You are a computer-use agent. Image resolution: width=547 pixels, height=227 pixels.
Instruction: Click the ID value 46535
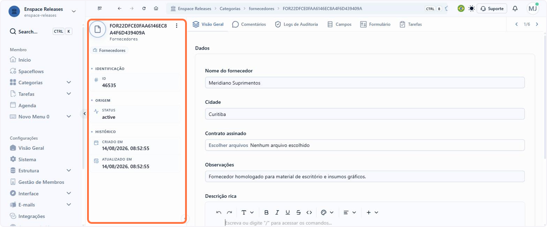[109, 85]
